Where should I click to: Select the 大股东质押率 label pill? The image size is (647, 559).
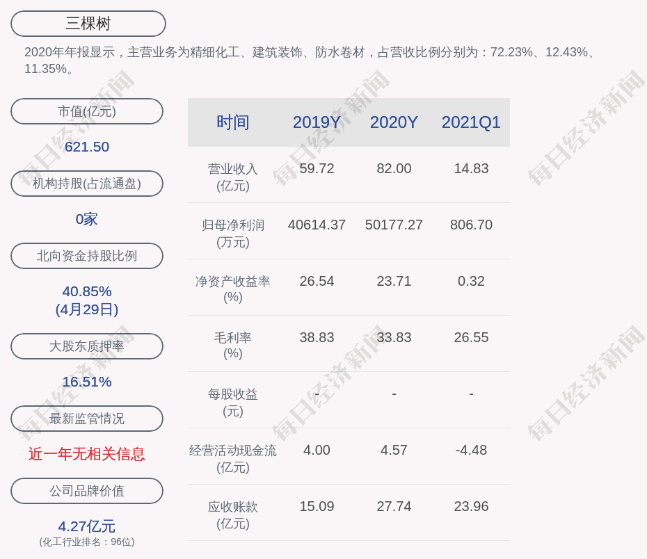(x=87, y=346)
